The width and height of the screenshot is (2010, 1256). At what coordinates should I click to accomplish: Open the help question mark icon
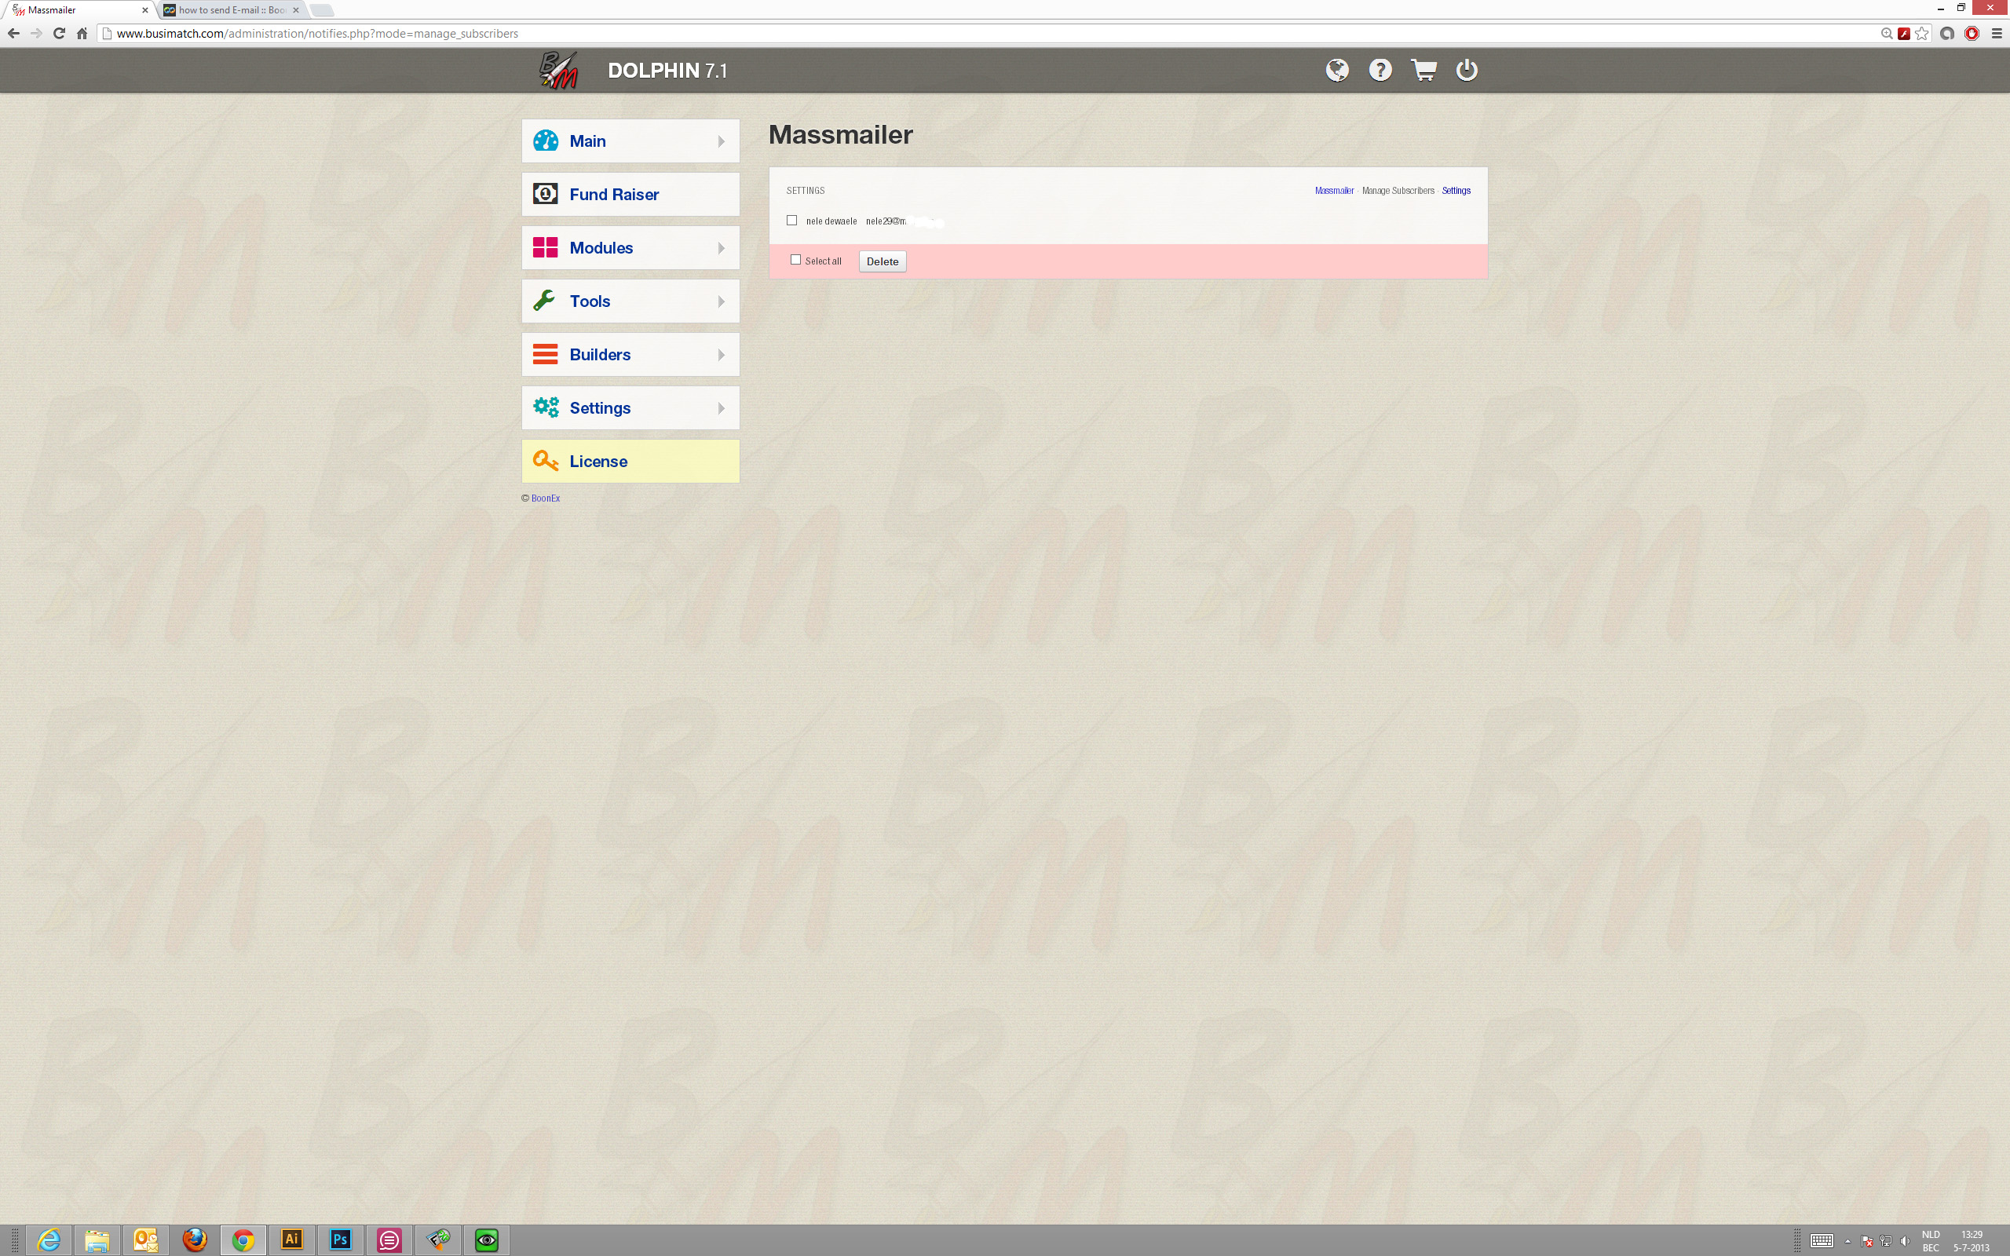[x=1380, y=70]
